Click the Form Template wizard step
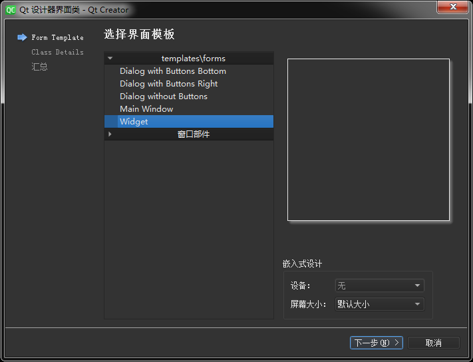This screenshot has width=473, height=362. (57, 38)
